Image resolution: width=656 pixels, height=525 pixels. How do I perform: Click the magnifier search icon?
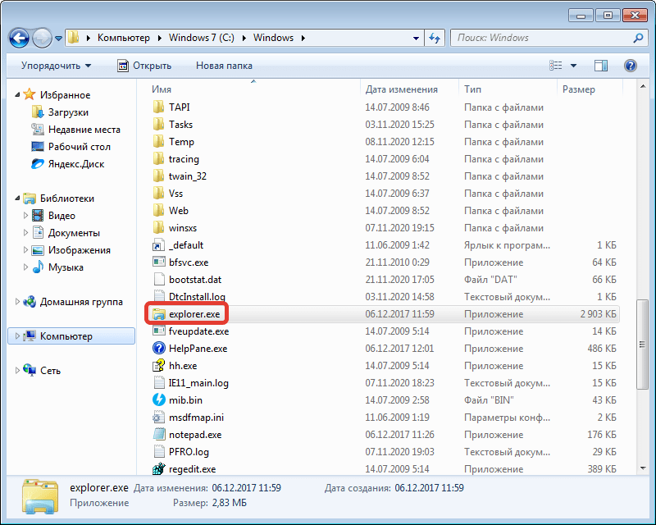coord(638,38)
